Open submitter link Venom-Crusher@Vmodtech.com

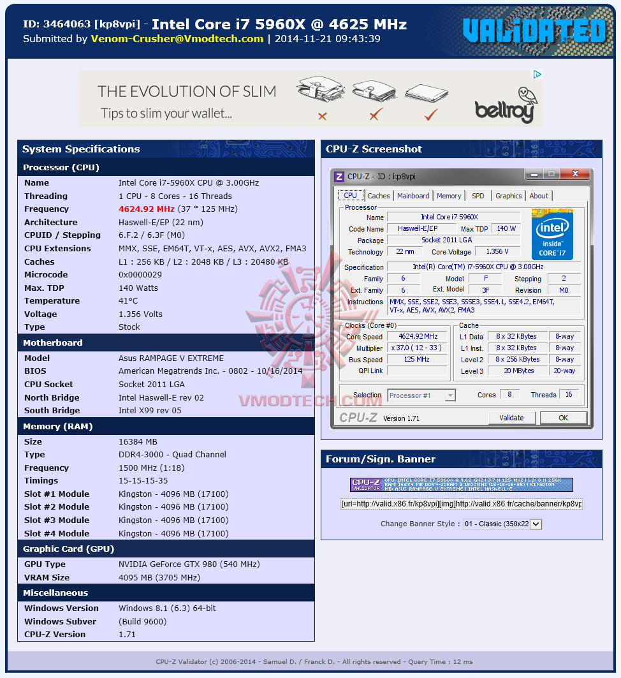coord(177,38)
